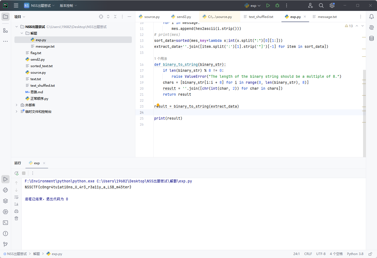Screen dimensions: 377x258
Task: Run the exp configuration with the green play button
Action: point(268,5)
